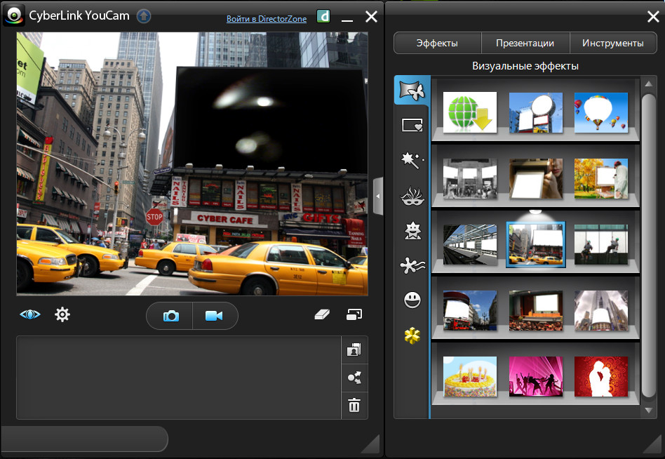Delete captured item with trash icon

354,405
